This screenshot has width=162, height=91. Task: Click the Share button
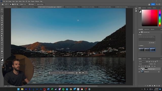tap(153, 4)
